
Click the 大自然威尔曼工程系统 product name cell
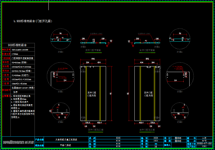[66, 139]
